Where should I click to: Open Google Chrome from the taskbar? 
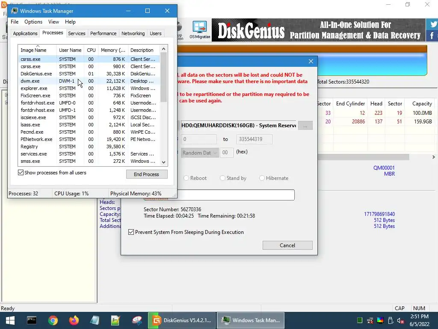pos(53,320)
